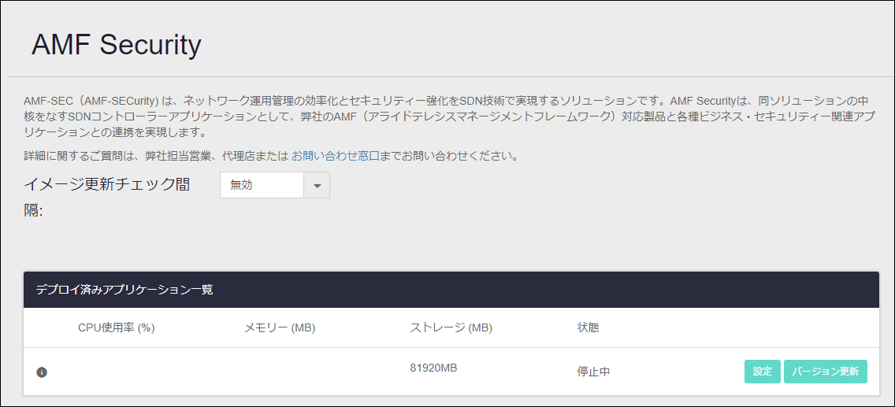This screenshot has height=407, width=895.
Task: Click the メモリー (MB) column header
Action: 280,327
